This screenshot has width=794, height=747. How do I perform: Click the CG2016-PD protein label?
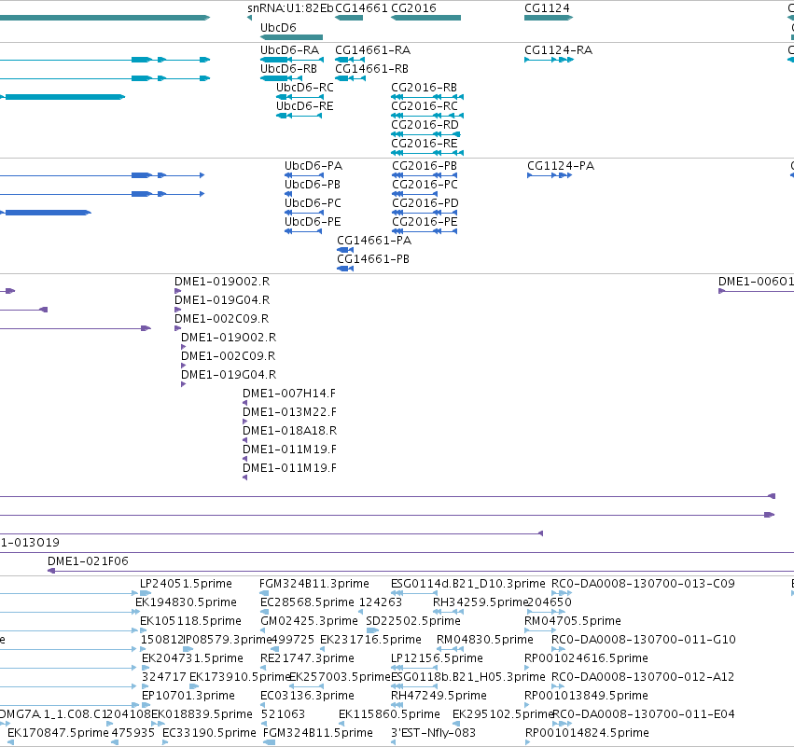[x=425, y=203]
